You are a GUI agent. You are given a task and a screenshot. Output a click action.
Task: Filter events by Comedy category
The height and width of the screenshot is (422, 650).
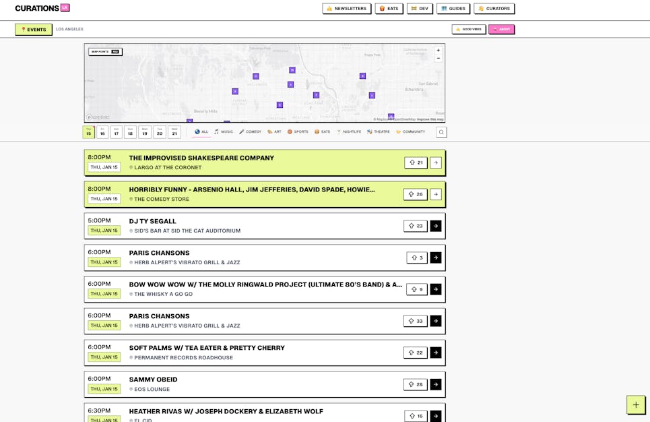point(250,132)
